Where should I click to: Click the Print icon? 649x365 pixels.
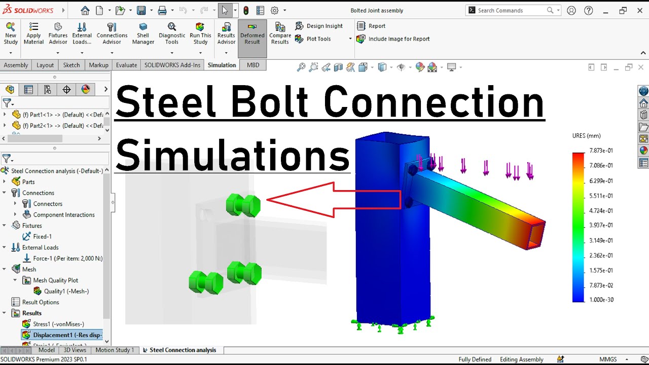coord(162,10)
